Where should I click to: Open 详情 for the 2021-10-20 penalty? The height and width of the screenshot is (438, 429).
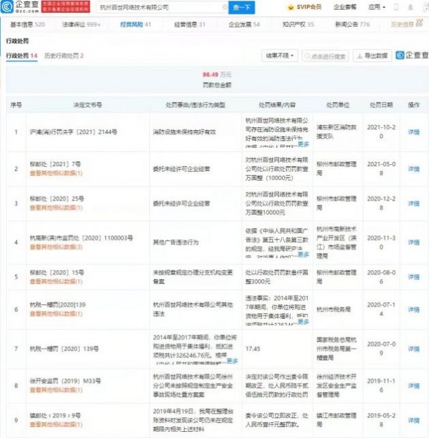pos(413,131)
